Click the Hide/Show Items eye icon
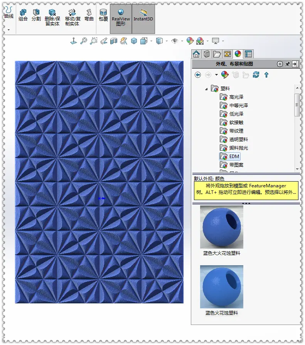This screenshot has height=345, width=305. point(175,41)
